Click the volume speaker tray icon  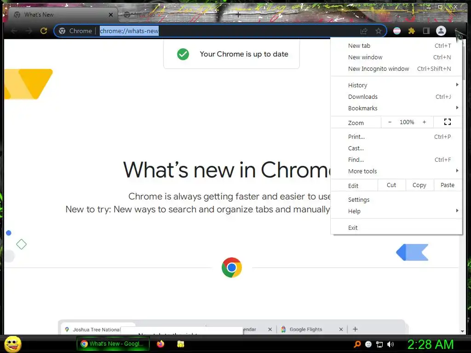click(x=391, y=344)
